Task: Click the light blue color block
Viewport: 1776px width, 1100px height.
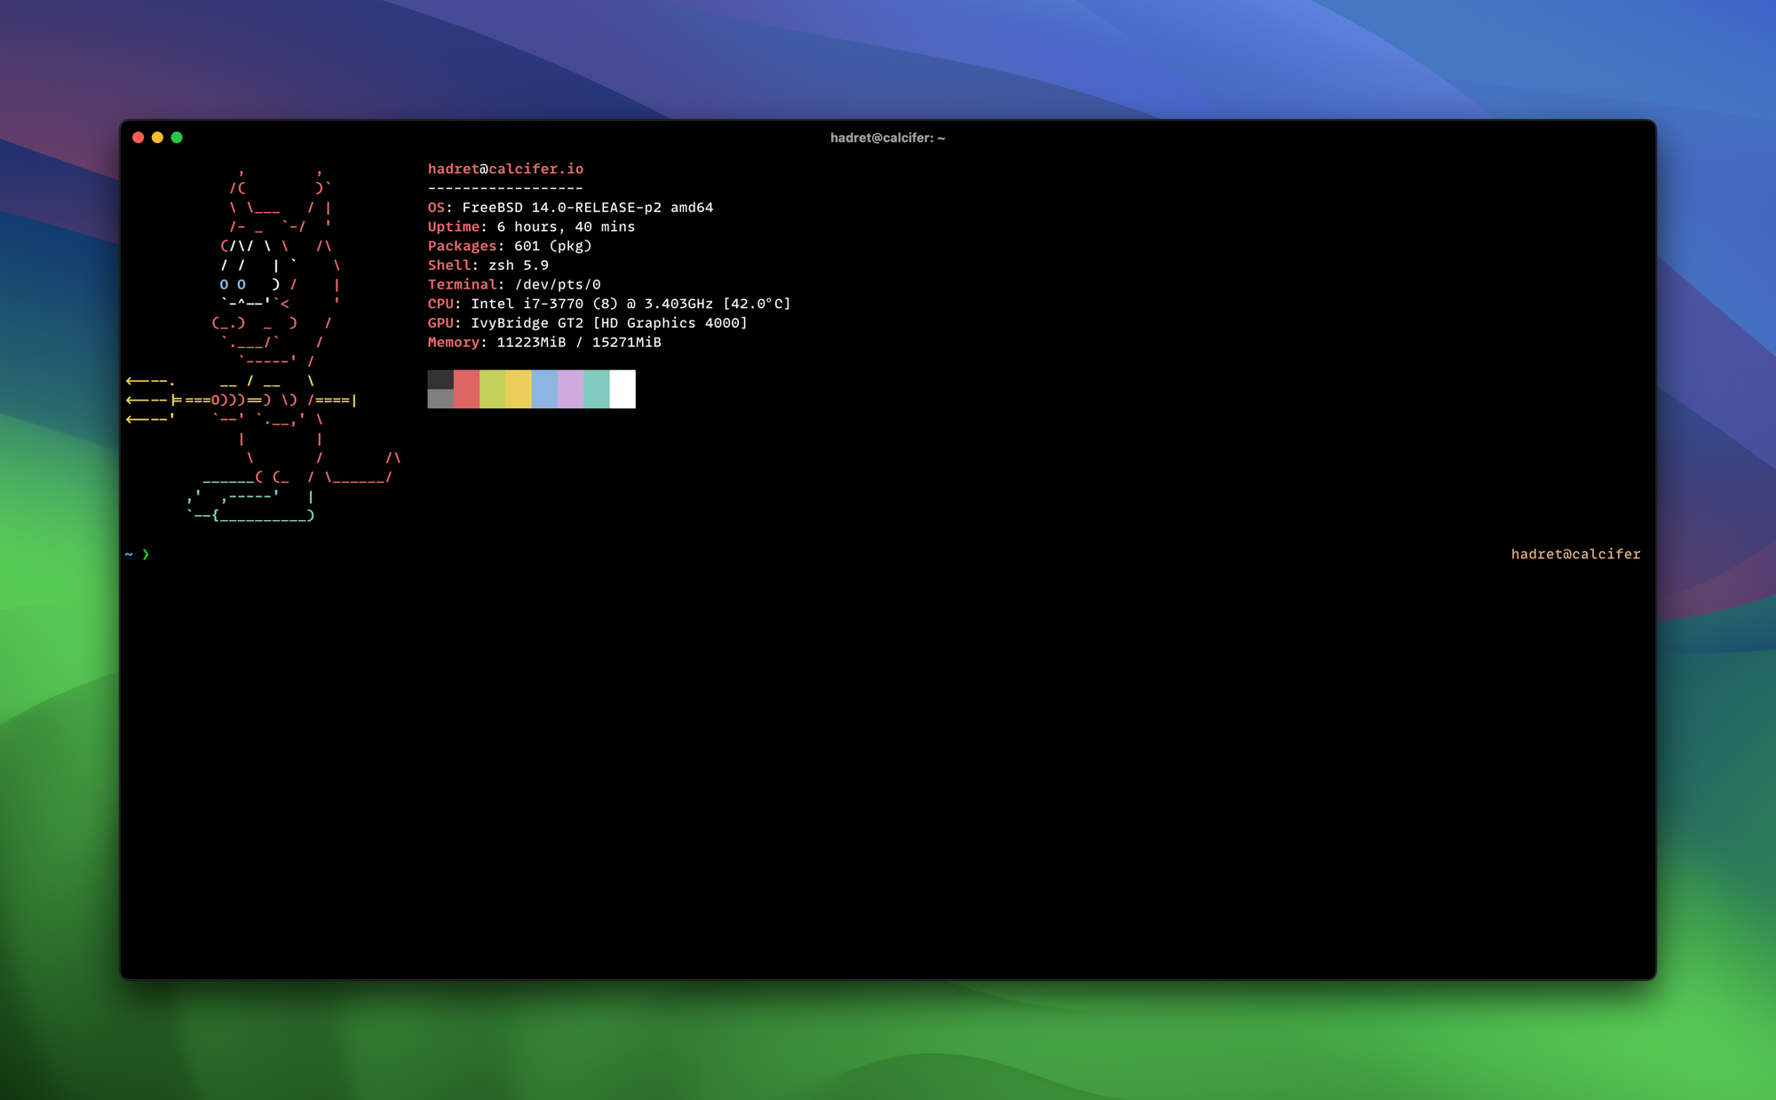Action: click(544, 389)
